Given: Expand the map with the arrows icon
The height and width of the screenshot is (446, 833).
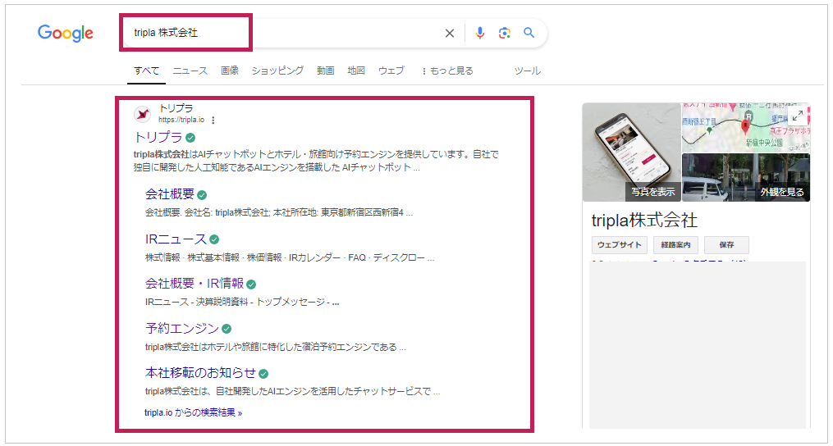Looking at the screenshot, I should (798, 116).
